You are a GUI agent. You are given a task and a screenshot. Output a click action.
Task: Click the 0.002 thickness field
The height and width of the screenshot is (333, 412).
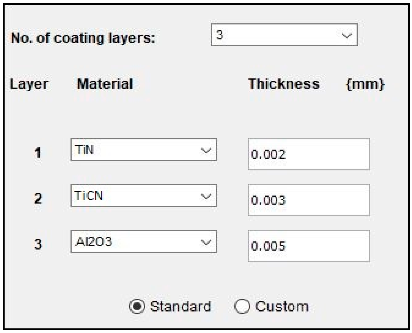309,154
